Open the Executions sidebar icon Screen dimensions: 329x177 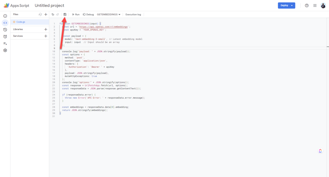[5, 43]
